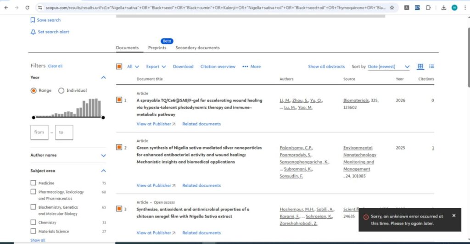Open Sort by Date (newest) dropdown

pyautogui.click(x=388, y=67)
